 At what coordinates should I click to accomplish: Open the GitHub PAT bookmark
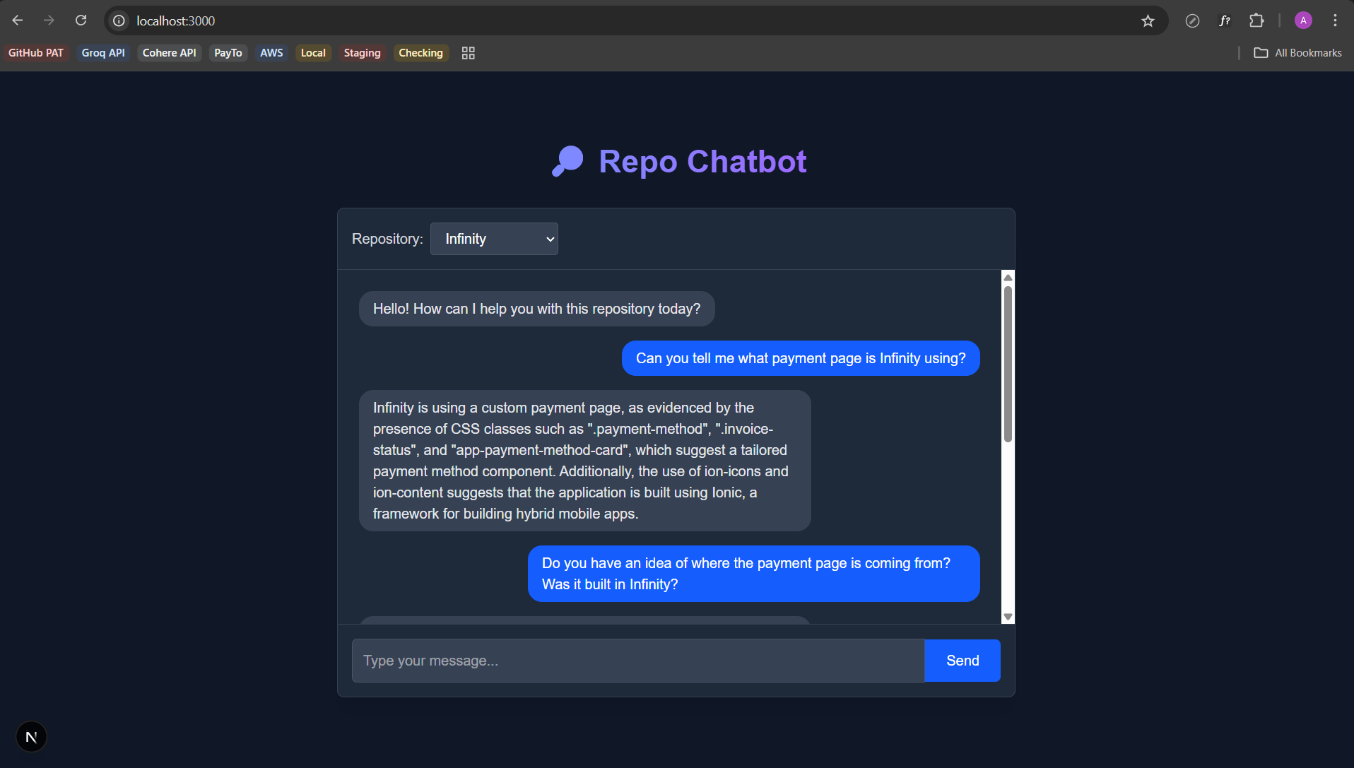tap(36, 53)
